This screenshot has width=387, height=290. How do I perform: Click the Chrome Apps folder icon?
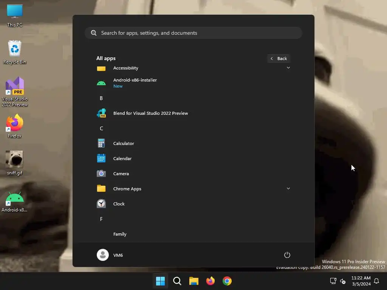[101, 189]
